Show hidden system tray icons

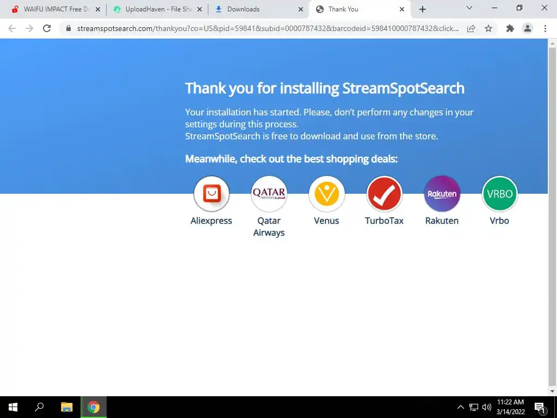[460, 407]
